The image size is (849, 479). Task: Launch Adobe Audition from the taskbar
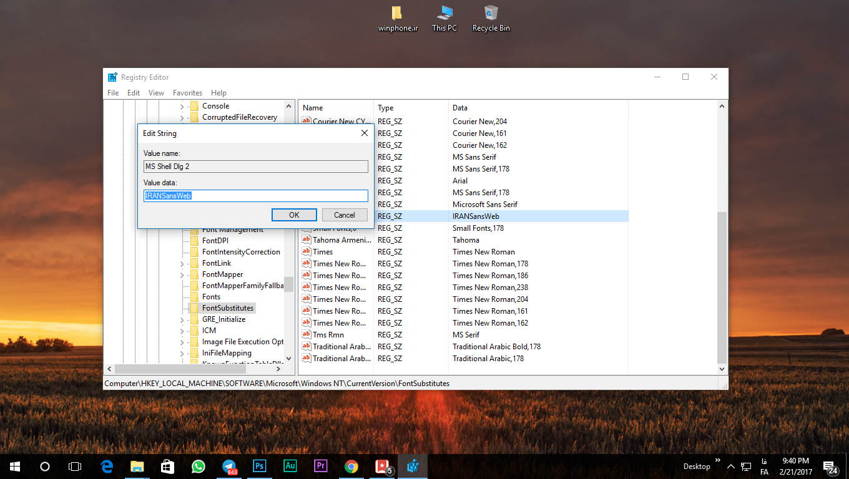coord(290,466)
